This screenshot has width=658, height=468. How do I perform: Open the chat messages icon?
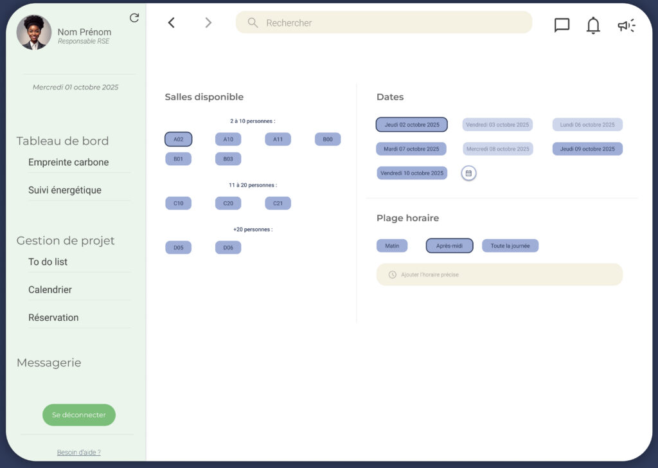click(562, 25)
